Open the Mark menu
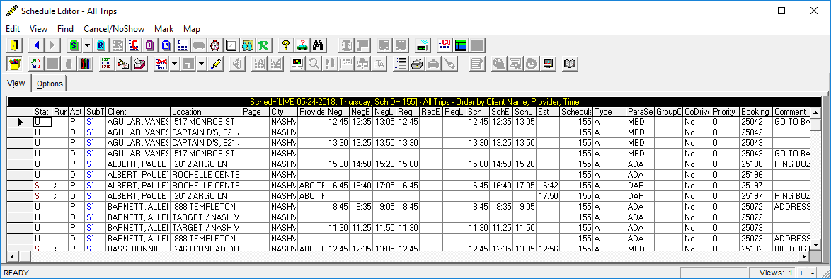The image size is (831, 279). (164, 28)
